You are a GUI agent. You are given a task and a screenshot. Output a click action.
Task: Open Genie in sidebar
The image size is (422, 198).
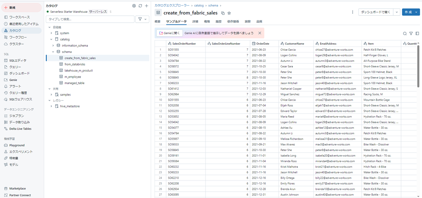[x=21, y=80]
